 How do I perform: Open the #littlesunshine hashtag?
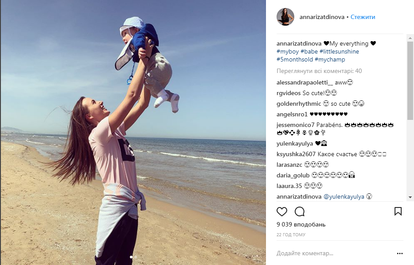pyautogui.click(x=339, y=52)
